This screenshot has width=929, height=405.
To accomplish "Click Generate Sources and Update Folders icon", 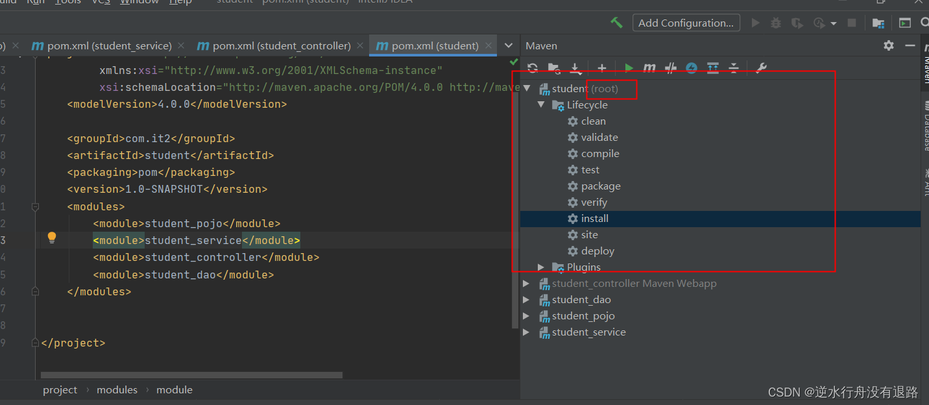I will (554, 67).
